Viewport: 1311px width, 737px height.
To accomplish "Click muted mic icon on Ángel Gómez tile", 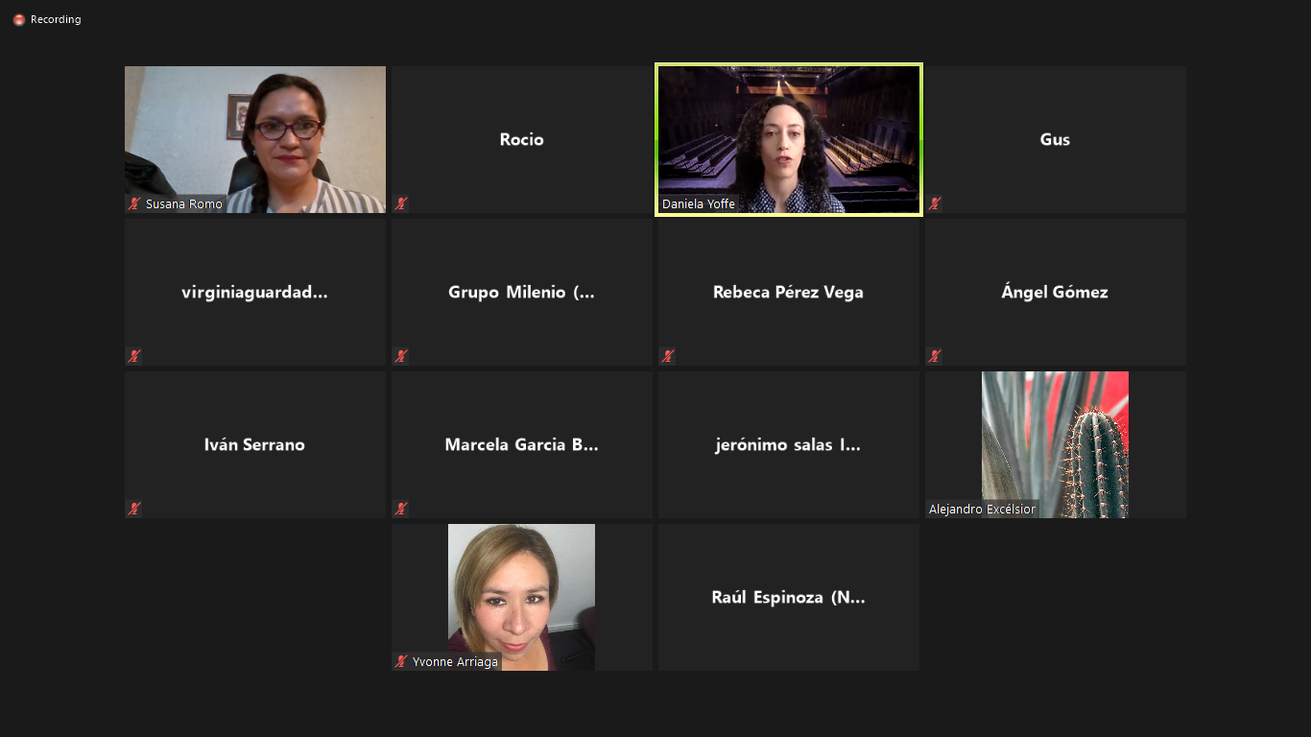I will point(935,356).
